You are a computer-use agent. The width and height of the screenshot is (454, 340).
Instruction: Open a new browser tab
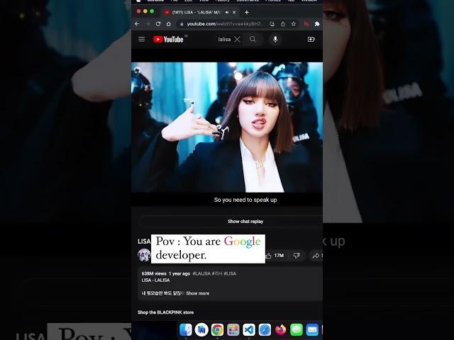point(246,12)
